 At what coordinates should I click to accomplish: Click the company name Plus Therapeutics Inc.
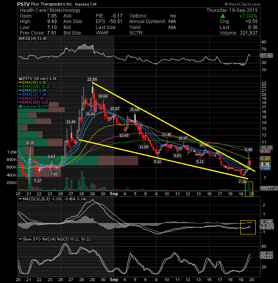click(x=52, y=4)
